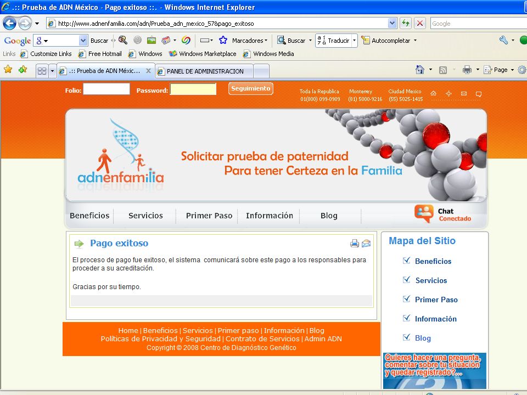527x395 pixels.
Task: Open the Marcadores bookmarks dropdown
Action: click(249, 41)
